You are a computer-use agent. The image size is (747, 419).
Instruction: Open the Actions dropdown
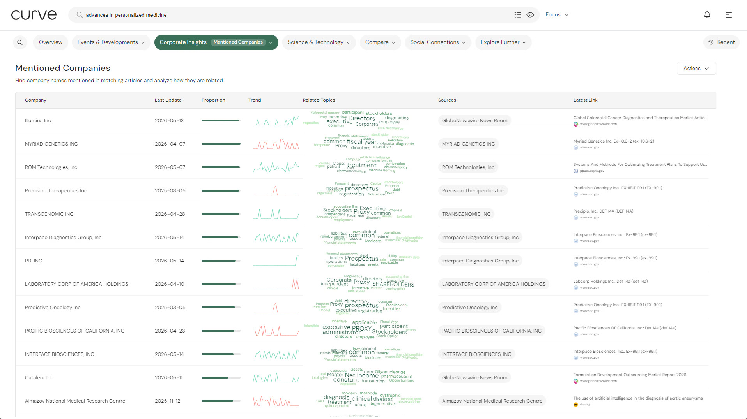[x=696, y=68]
